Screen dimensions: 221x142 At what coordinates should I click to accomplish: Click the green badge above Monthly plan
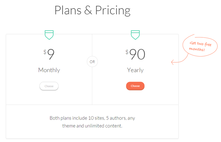click(x=49, y=35)
